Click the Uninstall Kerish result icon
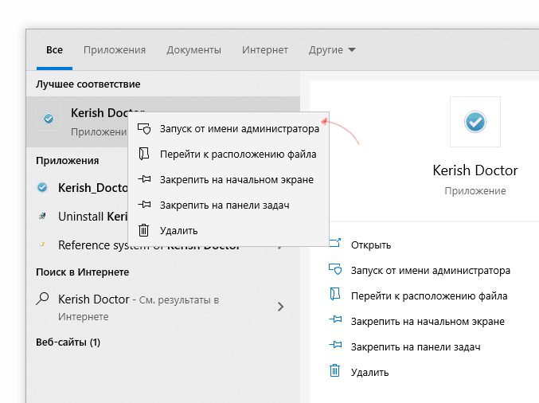The width and height of the screenshot is (539, 403). [42, 217]
